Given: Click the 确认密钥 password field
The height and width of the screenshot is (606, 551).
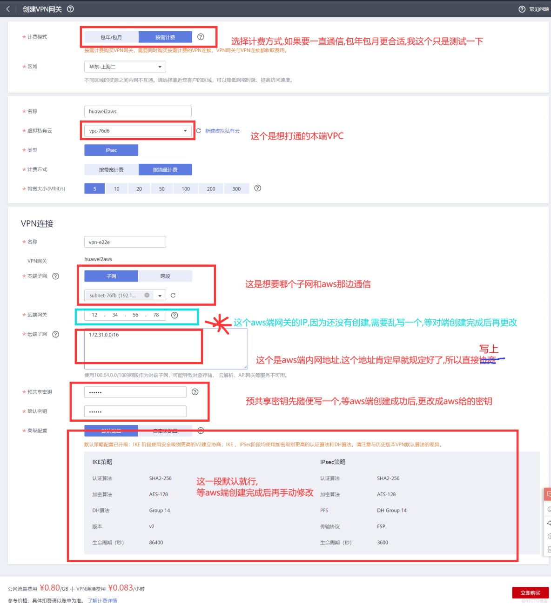Looking at the screenshot, I should [x=135, y=411].
